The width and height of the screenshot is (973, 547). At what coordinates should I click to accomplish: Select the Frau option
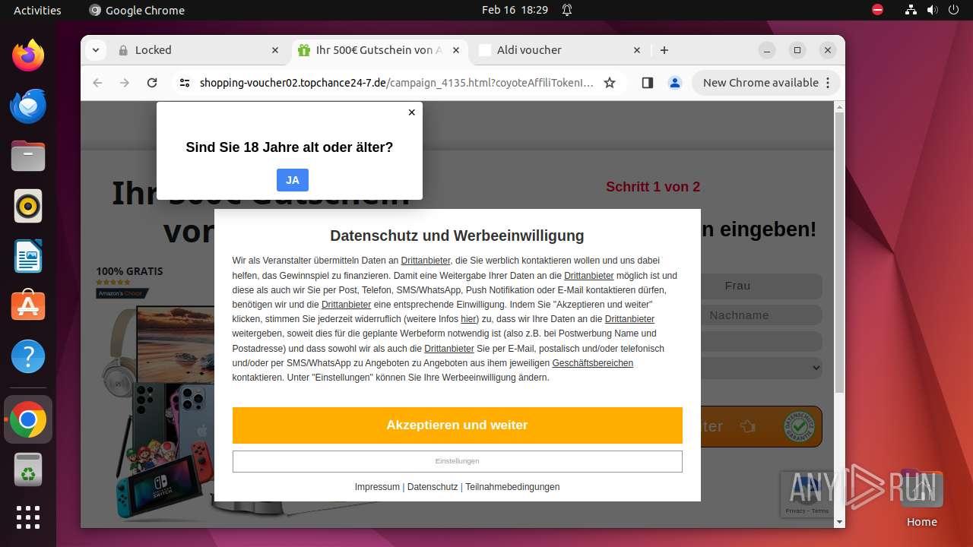pyautogui.click(x=737, y=286)
